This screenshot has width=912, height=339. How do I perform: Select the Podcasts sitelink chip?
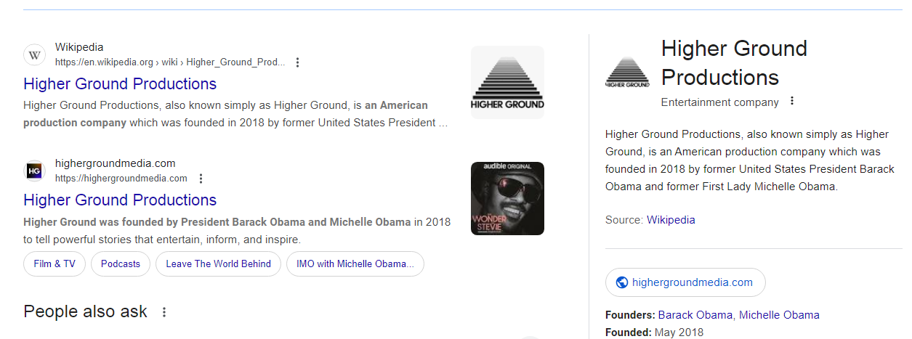[x=121, y=264]
